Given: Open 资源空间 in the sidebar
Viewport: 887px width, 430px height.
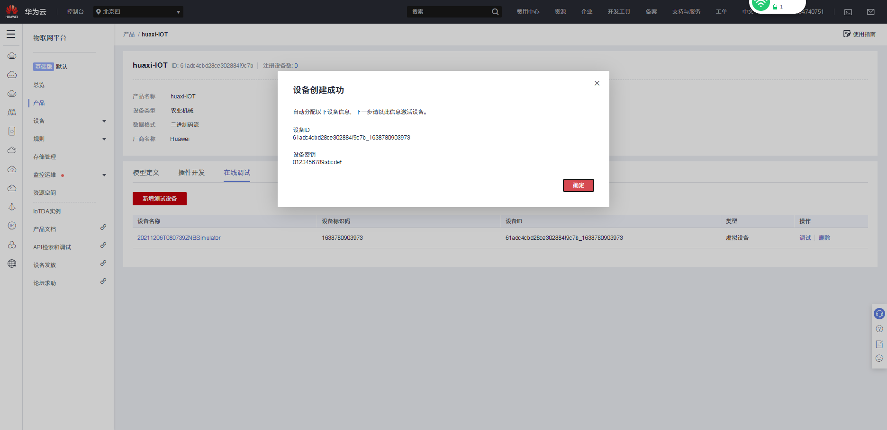Looking at the screenshot, I should [45, 193].
